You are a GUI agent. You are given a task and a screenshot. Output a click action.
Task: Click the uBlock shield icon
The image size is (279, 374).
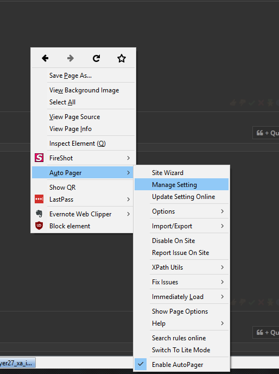(39, 226)
